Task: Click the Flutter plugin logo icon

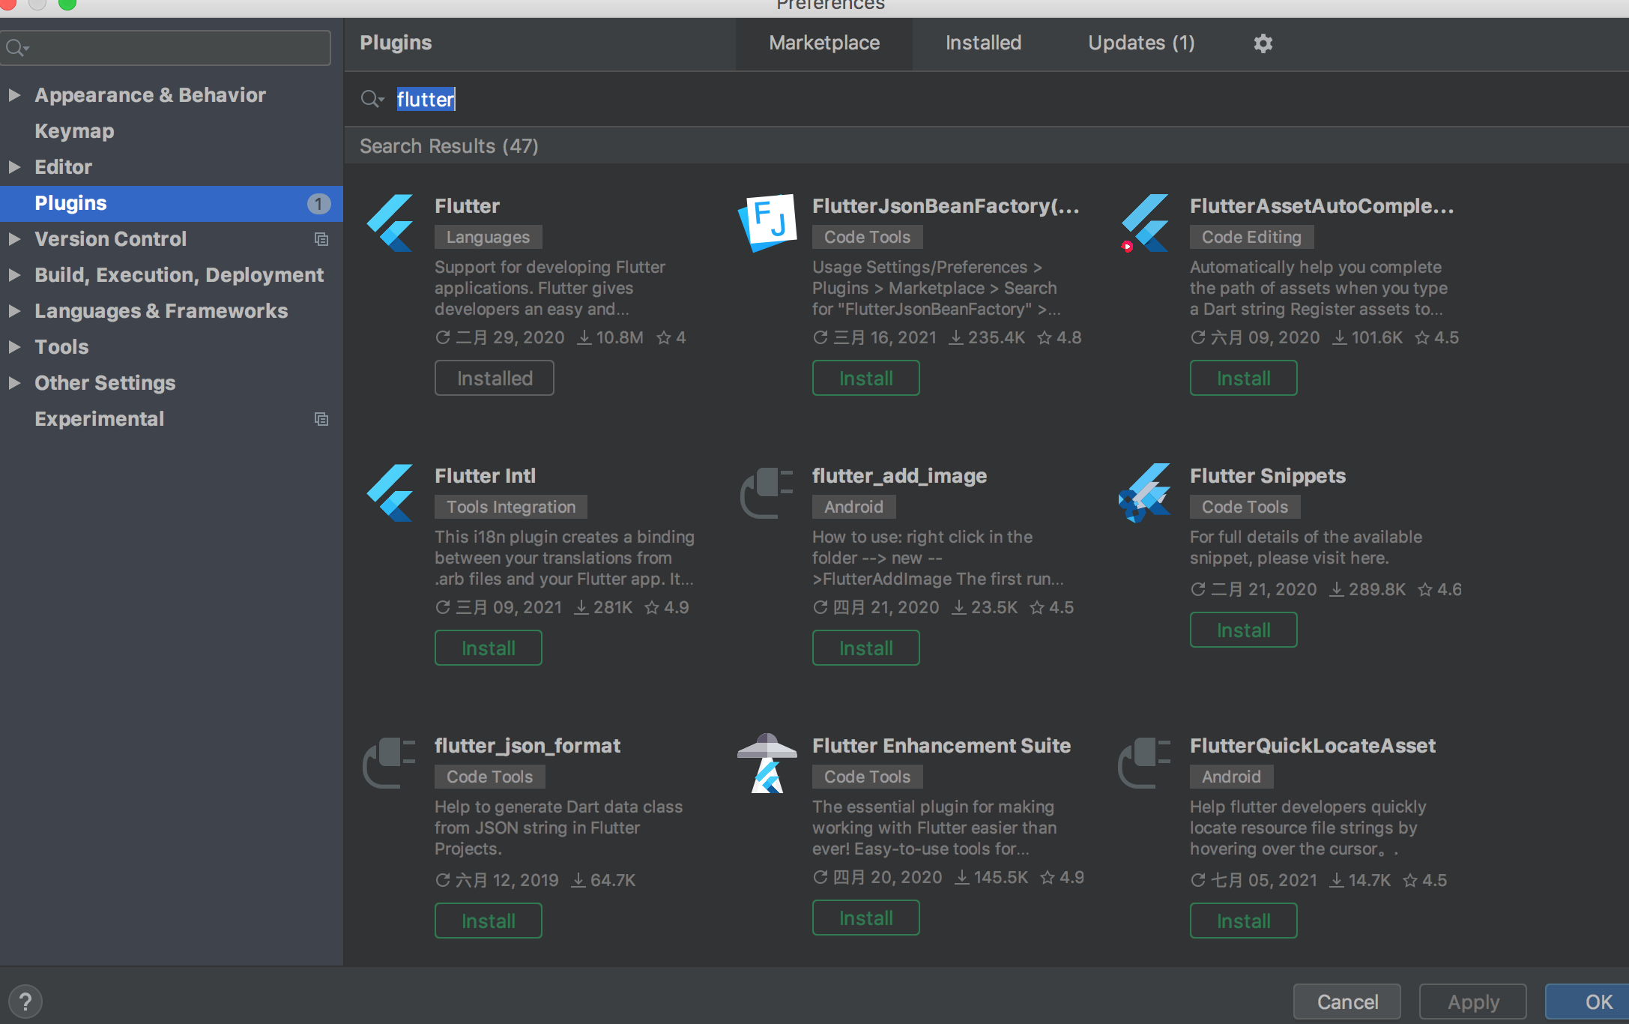Action: point(390,223)
